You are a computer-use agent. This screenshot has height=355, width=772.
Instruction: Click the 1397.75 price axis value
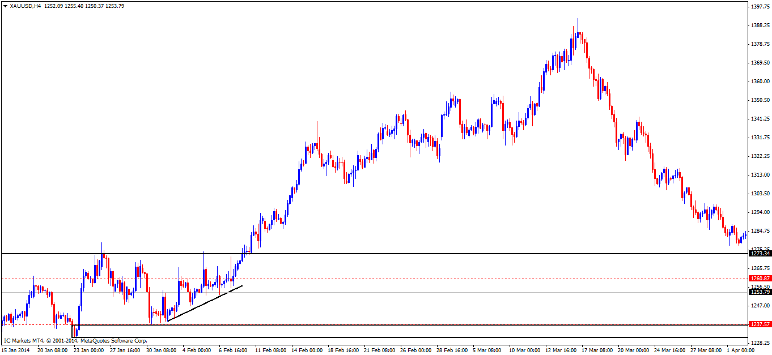tap(760, 7)
